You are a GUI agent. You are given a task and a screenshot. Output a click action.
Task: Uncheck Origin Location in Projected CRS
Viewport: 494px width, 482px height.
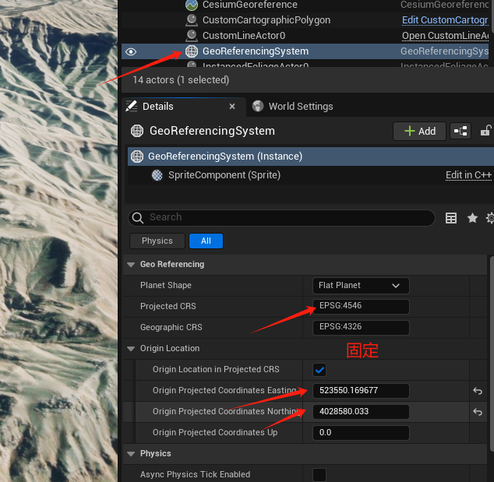pyautogui.click(x=319, y=370)
